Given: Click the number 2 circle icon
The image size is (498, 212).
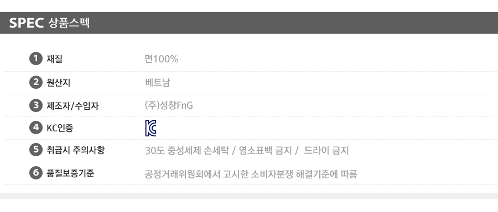Looking at the screenshot, I should click(x=36, y=82).
